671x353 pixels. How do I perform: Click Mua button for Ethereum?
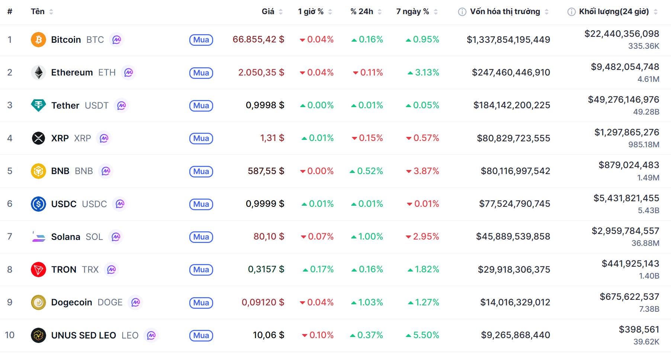(x=201, y=73)
